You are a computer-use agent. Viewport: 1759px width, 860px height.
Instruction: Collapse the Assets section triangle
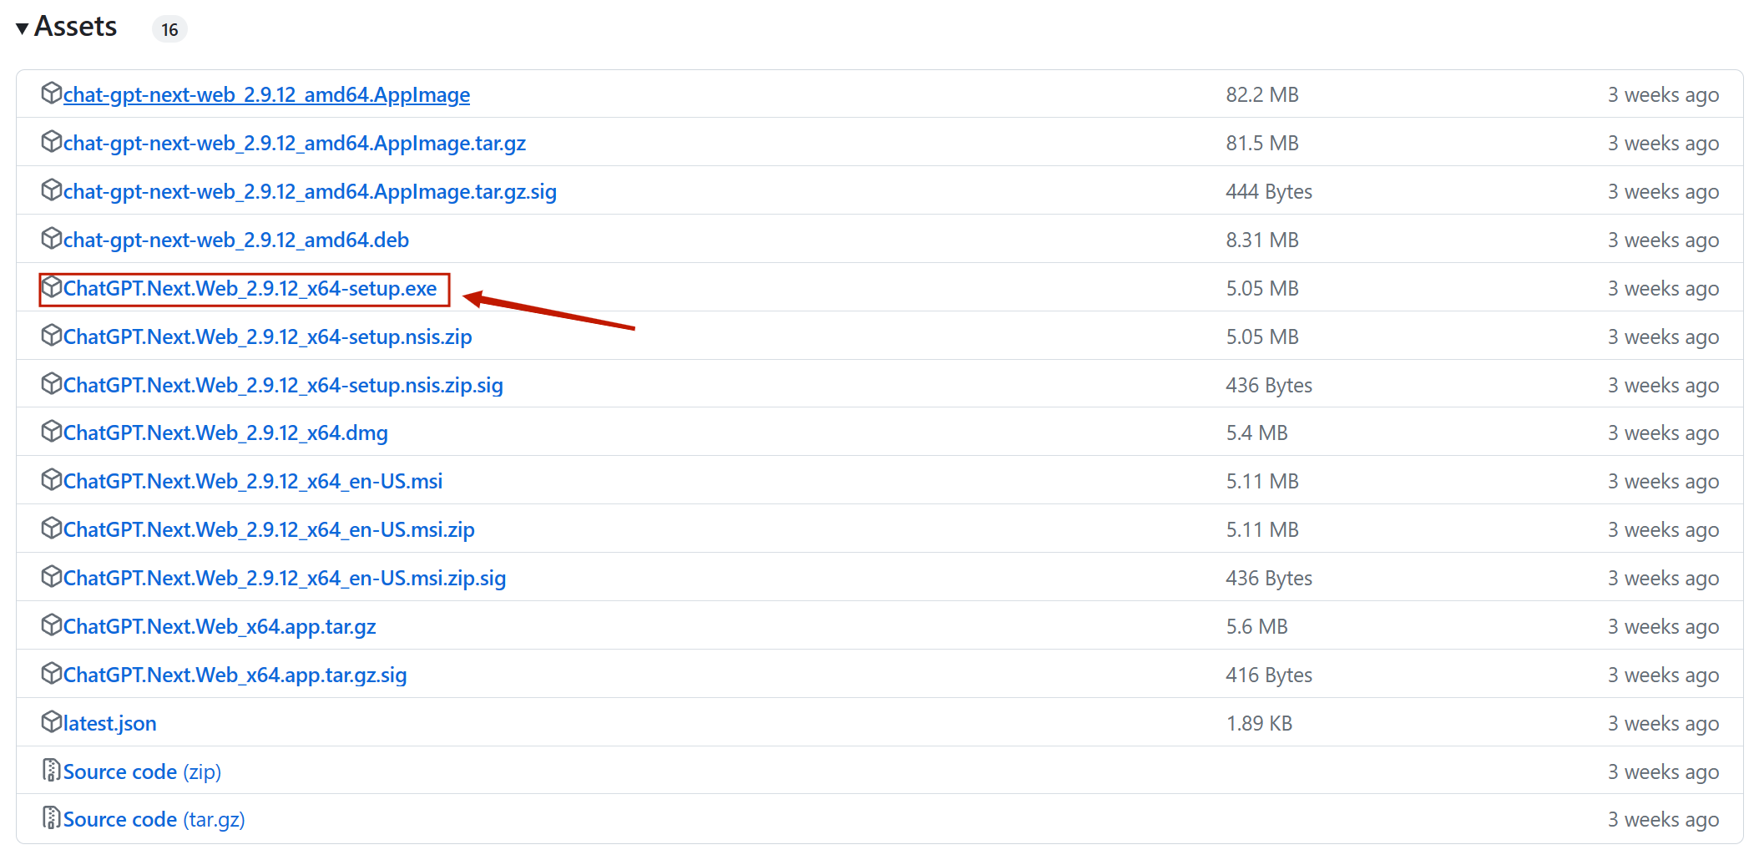click(x=23, y=28)
